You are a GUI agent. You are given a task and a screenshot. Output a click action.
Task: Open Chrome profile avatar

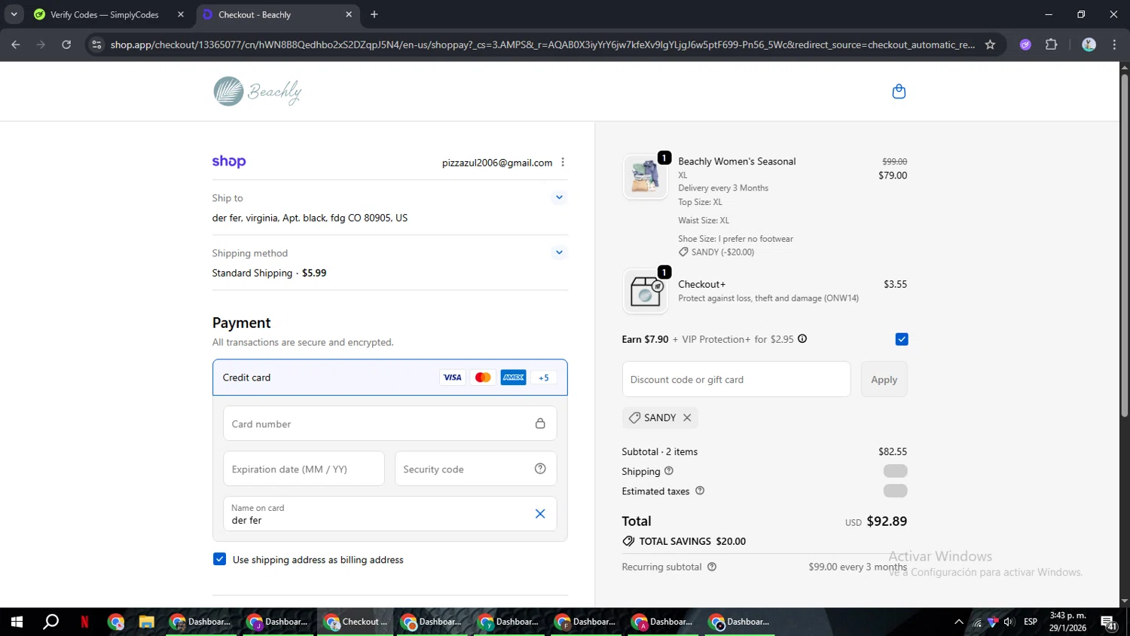pos(1089,44)
